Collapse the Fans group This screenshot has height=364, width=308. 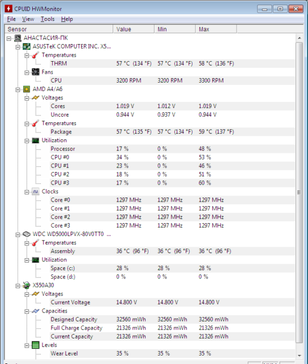click(x=27, y=72)
